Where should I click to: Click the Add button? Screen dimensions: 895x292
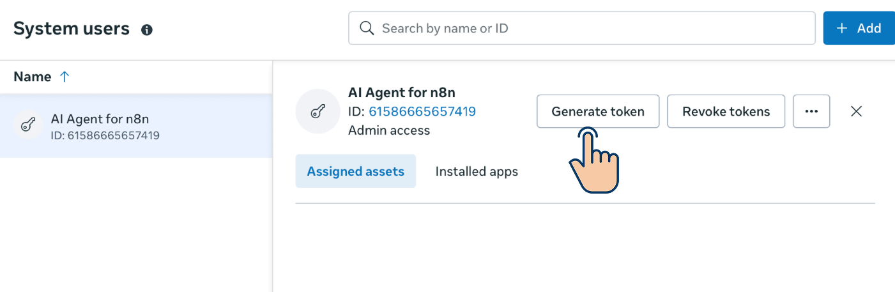click(x=859, y=28)
